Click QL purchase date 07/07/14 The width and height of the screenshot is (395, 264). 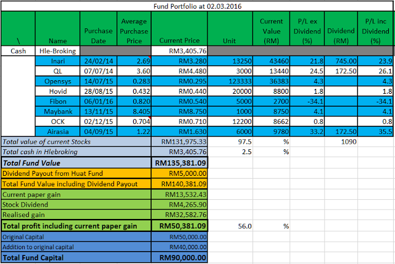[99, 71]
